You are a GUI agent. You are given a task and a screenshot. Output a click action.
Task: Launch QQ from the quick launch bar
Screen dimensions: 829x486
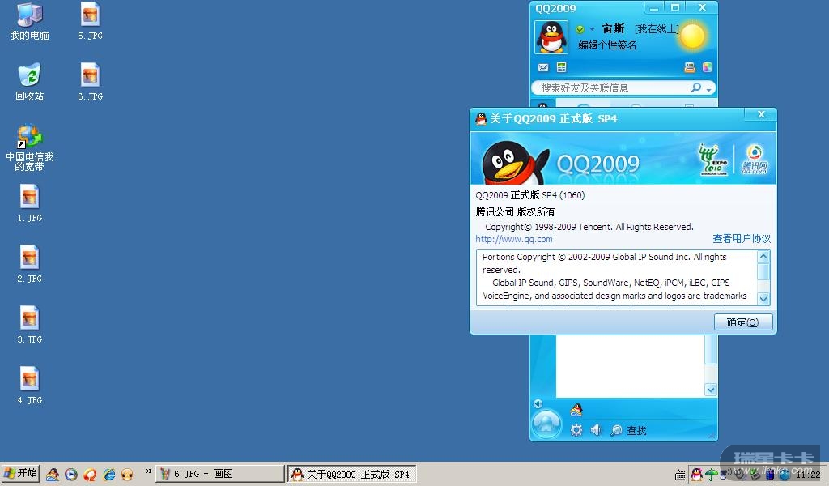[x=53, y=475]
